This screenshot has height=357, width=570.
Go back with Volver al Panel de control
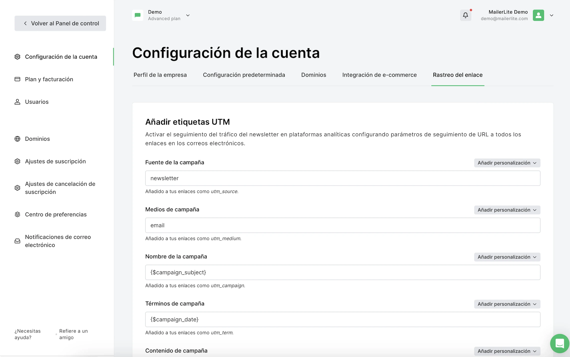pyautogui.click(x=60, y=23)
